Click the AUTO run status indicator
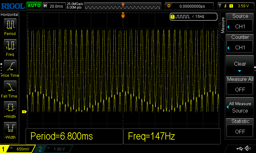256x153 pixels. click(34, 6)
